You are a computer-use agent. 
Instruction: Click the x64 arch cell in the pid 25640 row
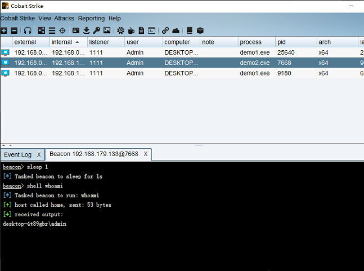pyautogui.click(x=338, y=52)
